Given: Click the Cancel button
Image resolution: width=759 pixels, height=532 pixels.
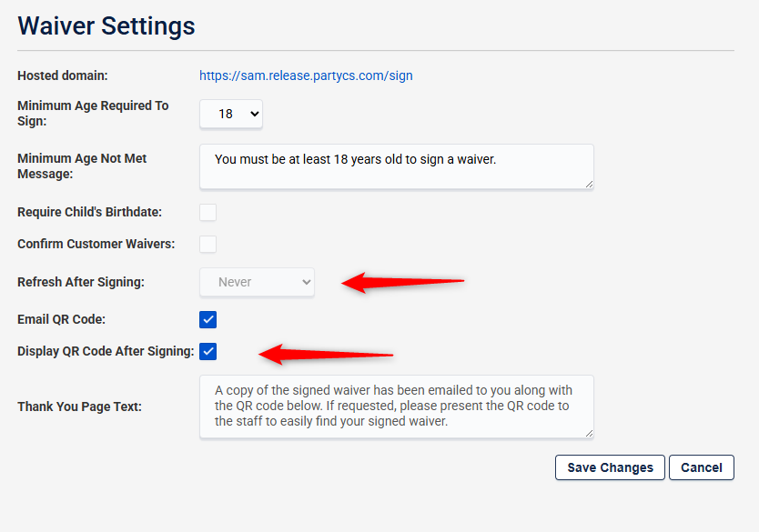Looking at the screenshot, I should [701, 467].
